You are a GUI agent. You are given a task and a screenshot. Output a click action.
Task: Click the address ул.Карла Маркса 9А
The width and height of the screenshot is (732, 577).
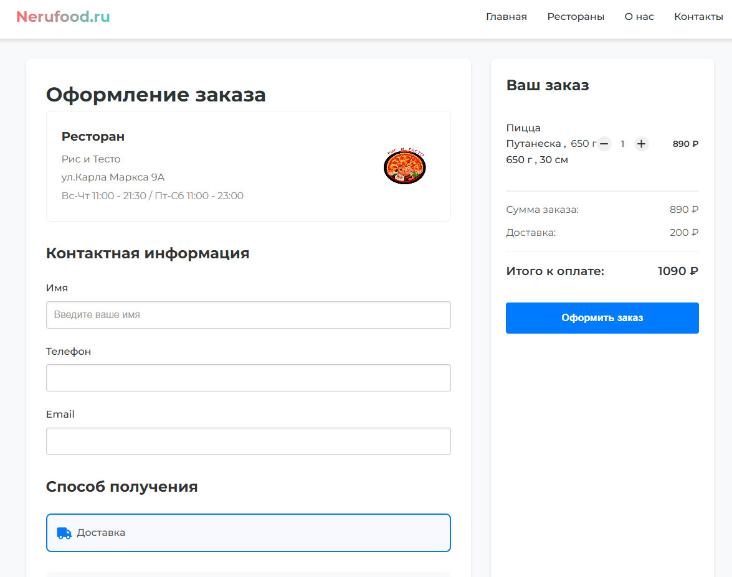point(113,177)
